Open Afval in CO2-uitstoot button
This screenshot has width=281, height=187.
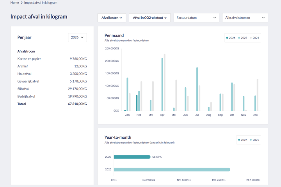coord(149,18)
